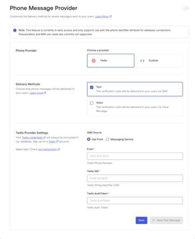195x239 pixels.
Task: Select the Use From radio option
Action: pos(88,139)
